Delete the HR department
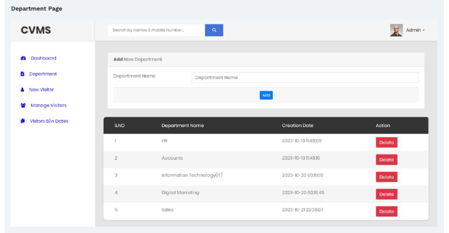The height and width of the screenshot is (233, 449). [386, 143]
